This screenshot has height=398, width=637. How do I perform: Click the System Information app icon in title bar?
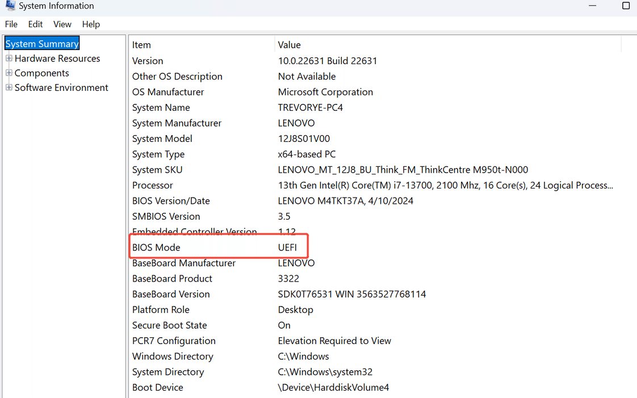(x=10, y=5)
